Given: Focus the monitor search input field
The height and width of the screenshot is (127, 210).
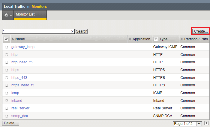Looking at the screenshot, I should (x=36, y=31).
